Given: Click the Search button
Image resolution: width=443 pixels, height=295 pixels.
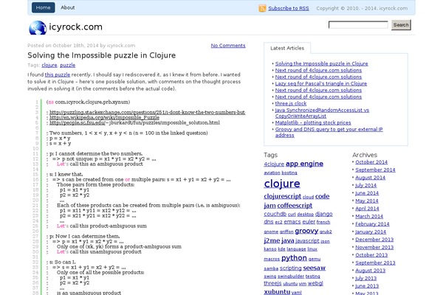Looking at the screenshot, I should pos(401,25).
